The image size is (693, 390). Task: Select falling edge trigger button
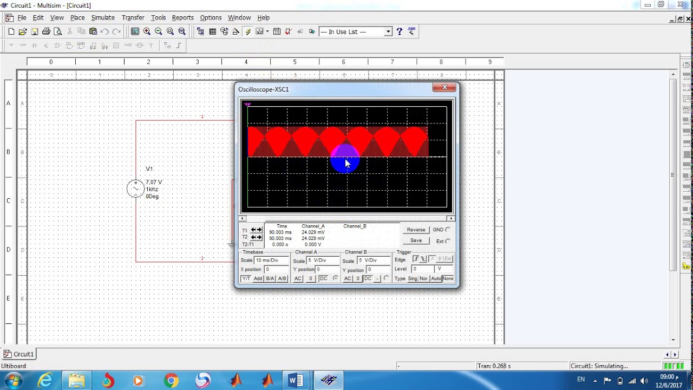pyautogui.click(x=423, y=259)
